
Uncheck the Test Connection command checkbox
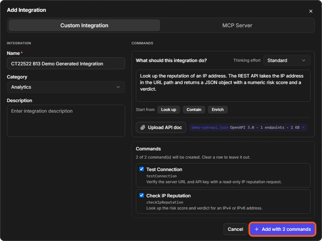(141, 169)
